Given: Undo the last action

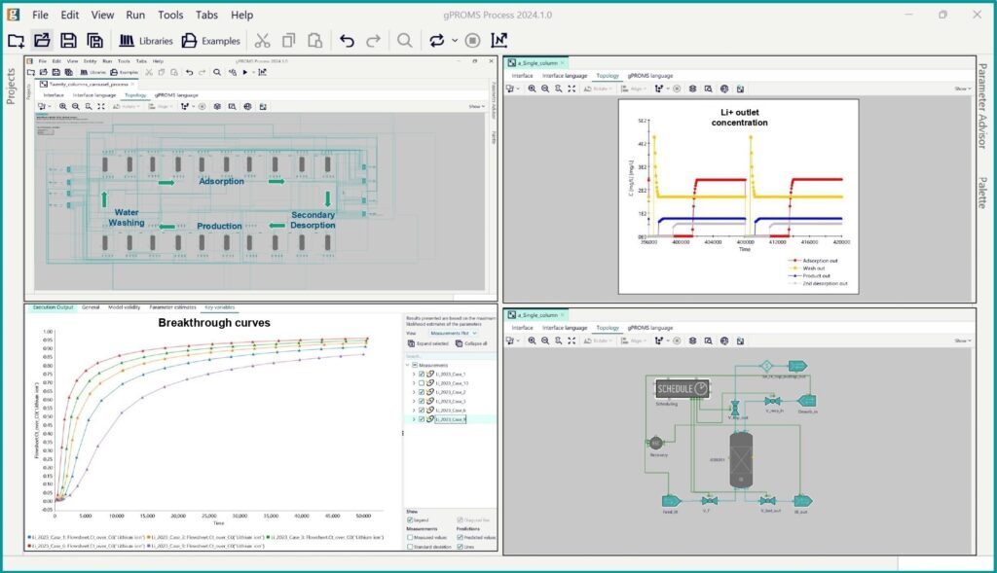Looking at the screenshot, I should [x=347, y=40].
